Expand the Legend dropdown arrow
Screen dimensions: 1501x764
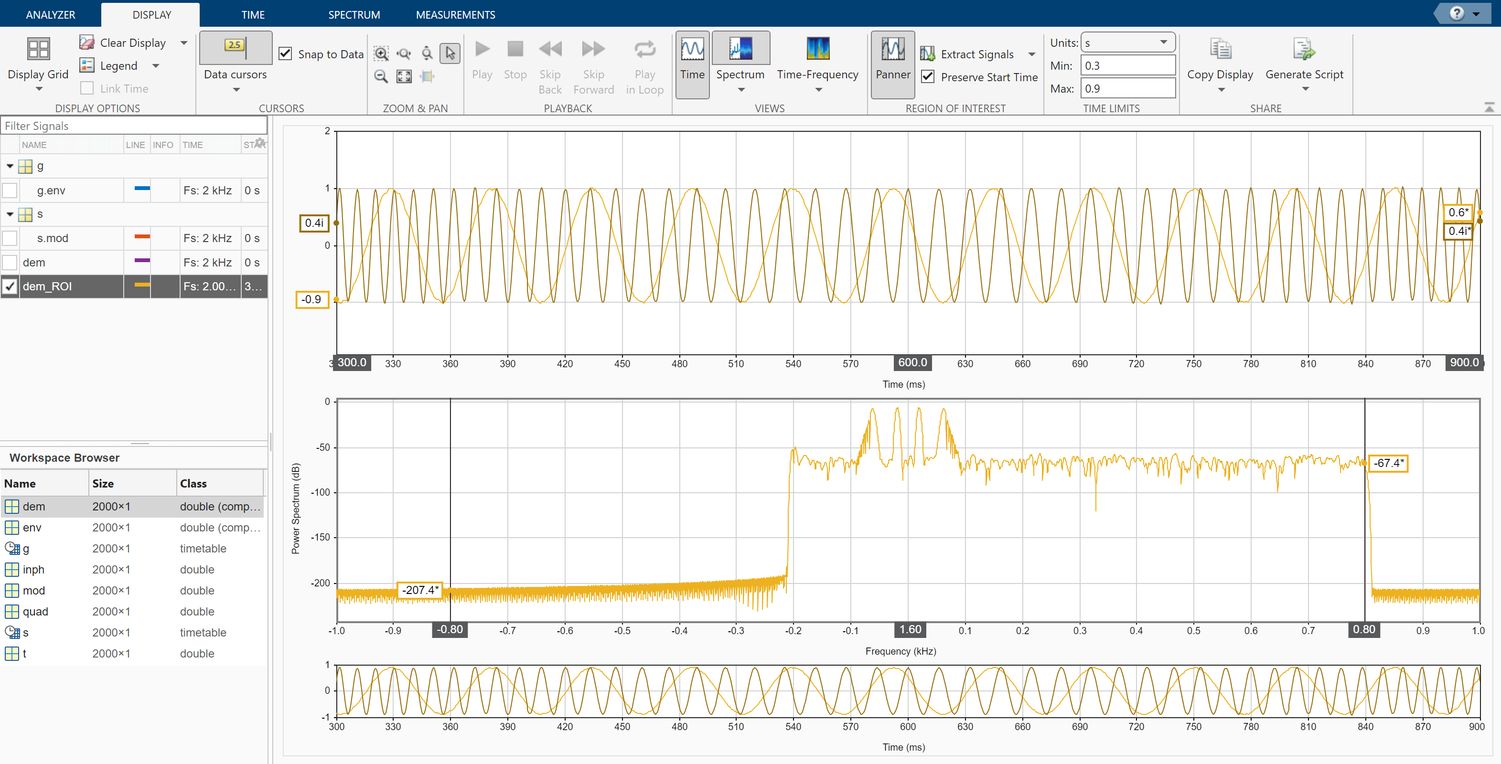[156, 66]
